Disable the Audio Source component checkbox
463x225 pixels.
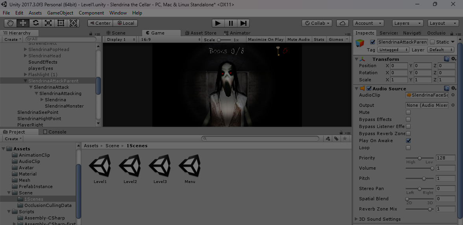tap(369, 88)
